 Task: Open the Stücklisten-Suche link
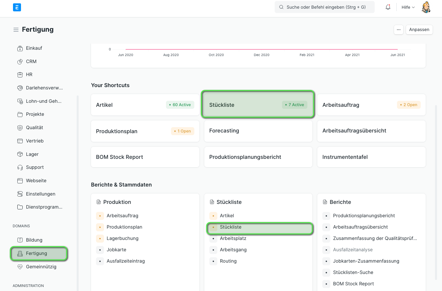[353, 272]
